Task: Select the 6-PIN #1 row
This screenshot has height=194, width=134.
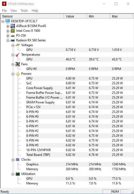Action: coord(79,126)
